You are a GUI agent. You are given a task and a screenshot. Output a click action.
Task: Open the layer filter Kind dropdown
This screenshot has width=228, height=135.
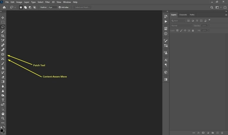178,21
